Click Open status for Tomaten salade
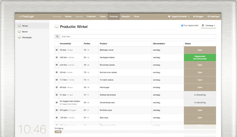This screenshot has width=237, height=137. [200, 80]
